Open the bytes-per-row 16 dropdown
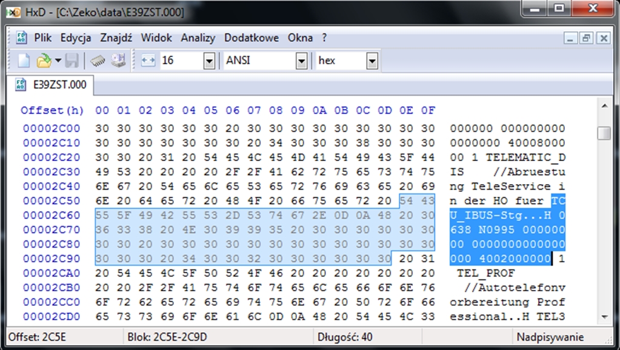This screenshot has width=620, height=350. coord(209,61)
